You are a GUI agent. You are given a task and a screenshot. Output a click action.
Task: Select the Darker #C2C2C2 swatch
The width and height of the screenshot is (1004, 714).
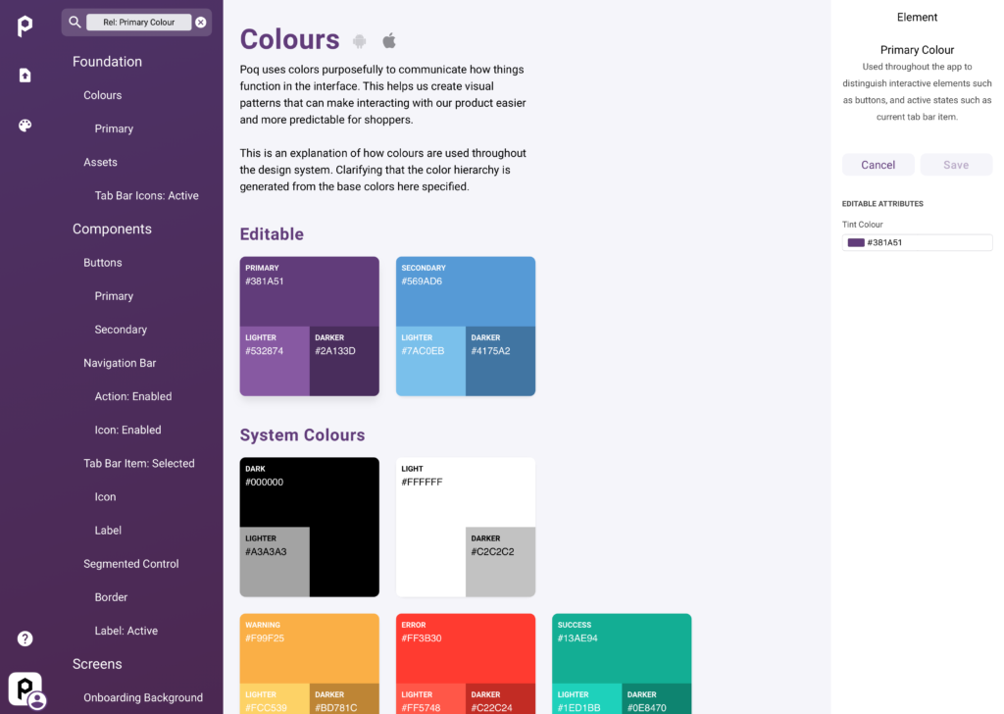point(501,562)
